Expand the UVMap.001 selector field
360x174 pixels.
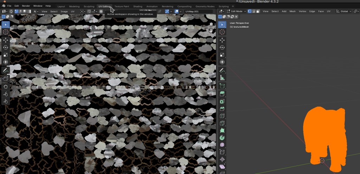[x=199, y=12]
